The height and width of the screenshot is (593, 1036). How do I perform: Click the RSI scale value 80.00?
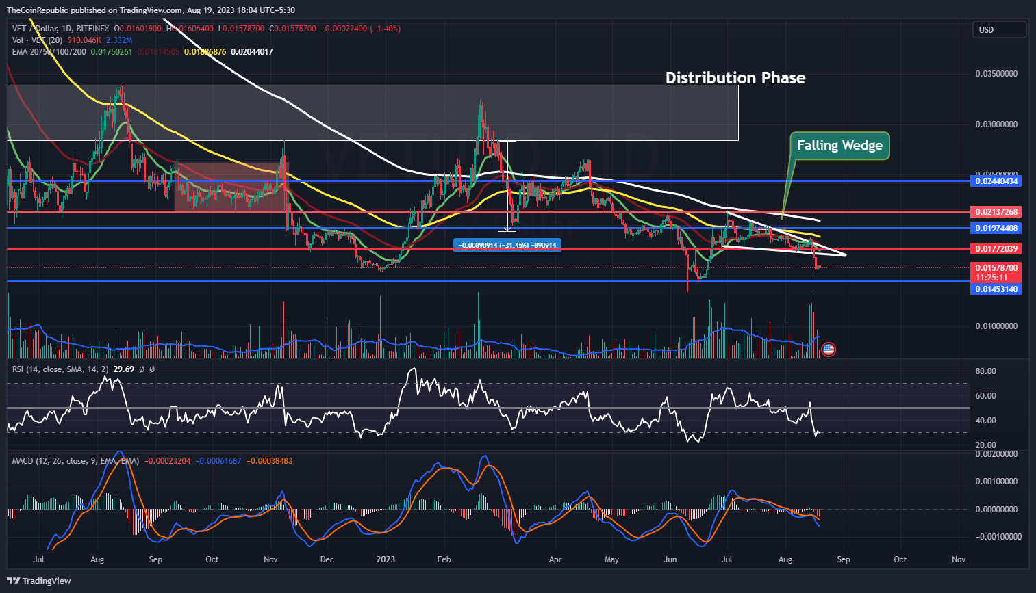pos(986,371)
